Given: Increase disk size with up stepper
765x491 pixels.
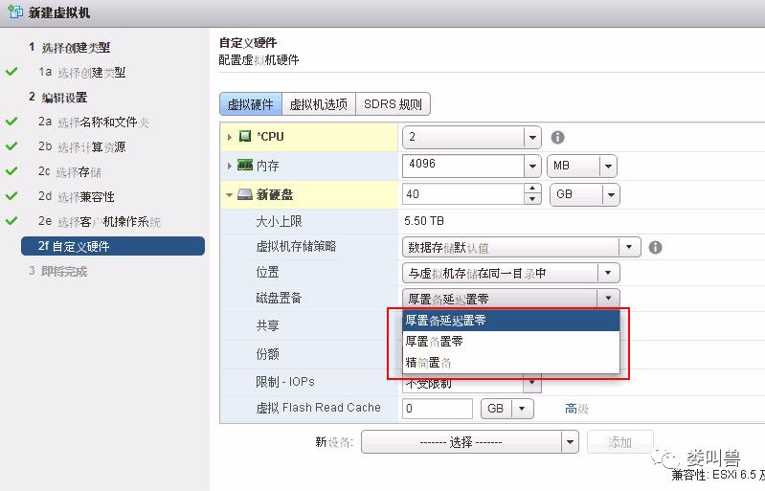Looking at the screenshot, I should pyautogui.click(x=532, y=190).
